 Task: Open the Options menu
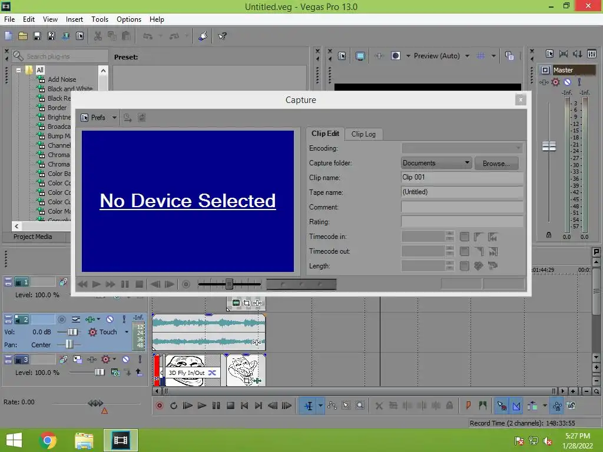click(129, 19)
